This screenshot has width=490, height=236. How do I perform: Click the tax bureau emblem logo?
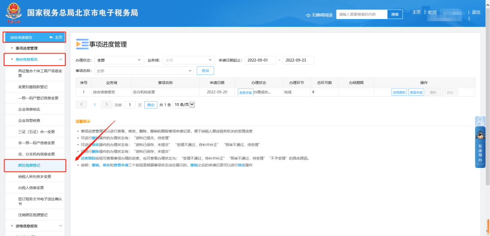13,13
